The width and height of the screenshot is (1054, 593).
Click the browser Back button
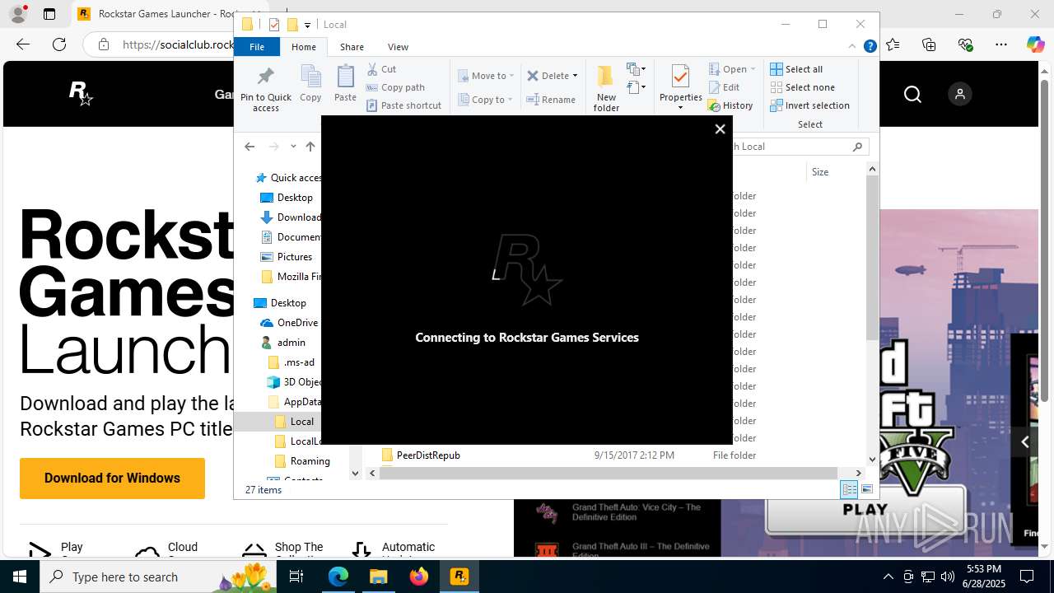23,44
